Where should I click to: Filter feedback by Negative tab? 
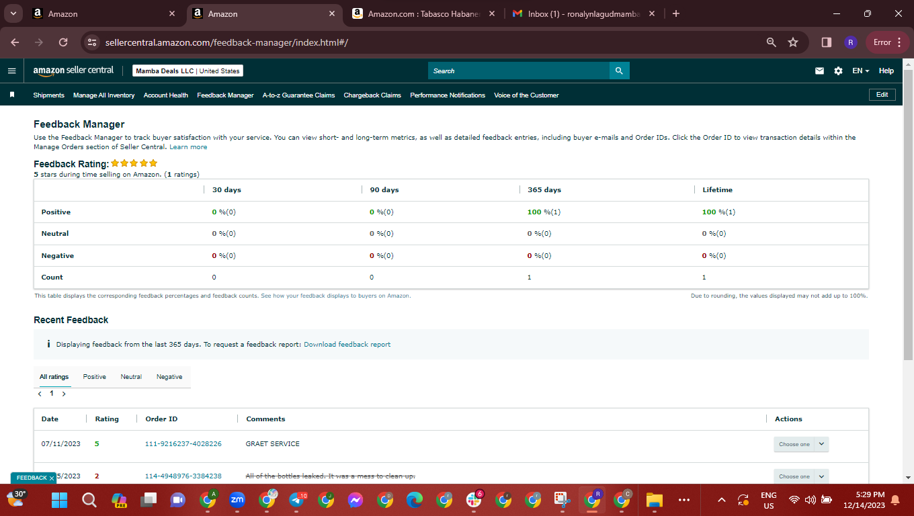tap(169, 377)
